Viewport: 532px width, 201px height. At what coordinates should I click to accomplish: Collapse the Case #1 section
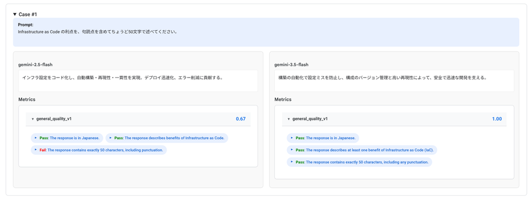(15, 14)
